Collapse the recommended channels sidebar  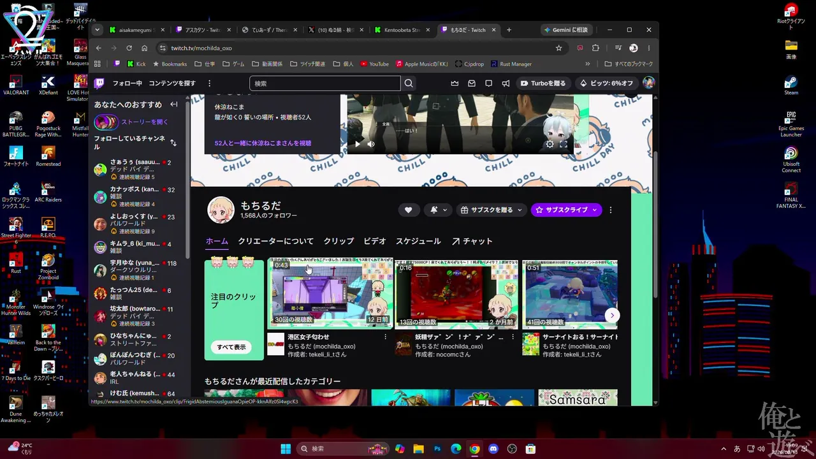[173, 105]
